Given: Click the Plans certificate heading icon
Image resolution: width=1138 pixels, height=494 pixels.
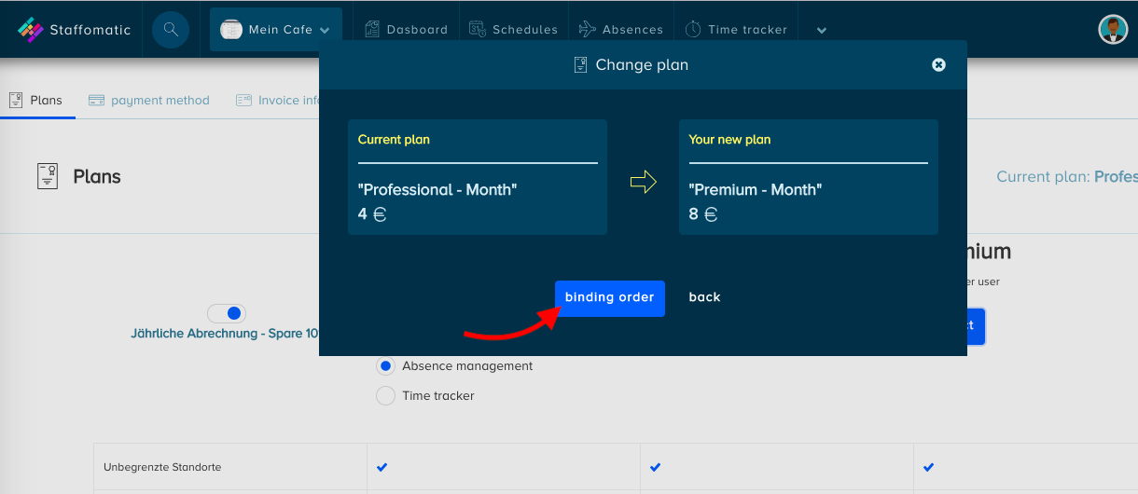Looking at the screenshot, I should (48, 176).
